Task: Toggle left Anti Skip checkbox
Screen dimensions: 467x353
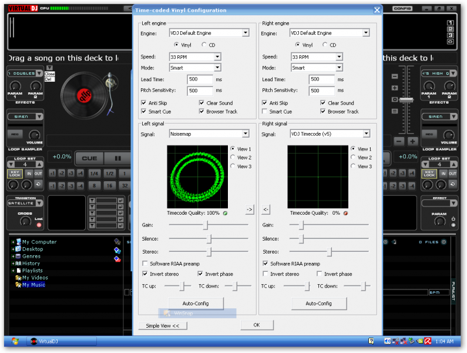Action: pos(143,102)
